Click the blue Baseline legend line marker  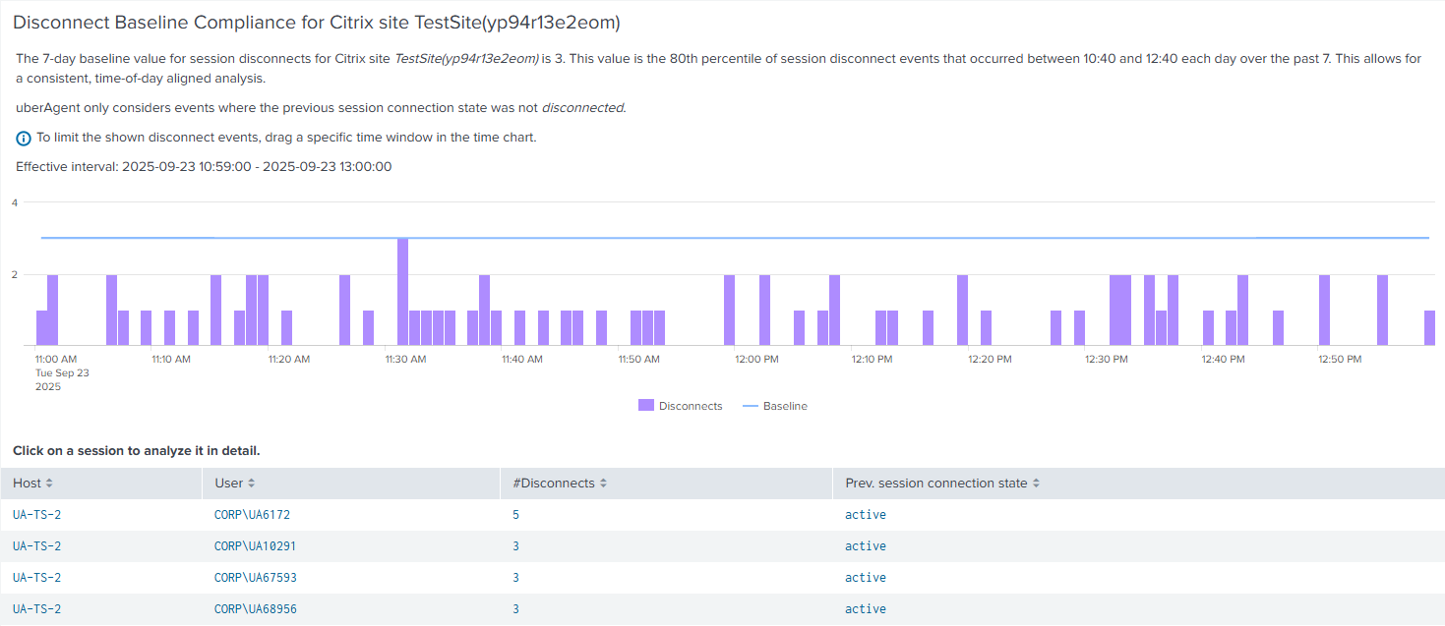[x=751, y=406]
